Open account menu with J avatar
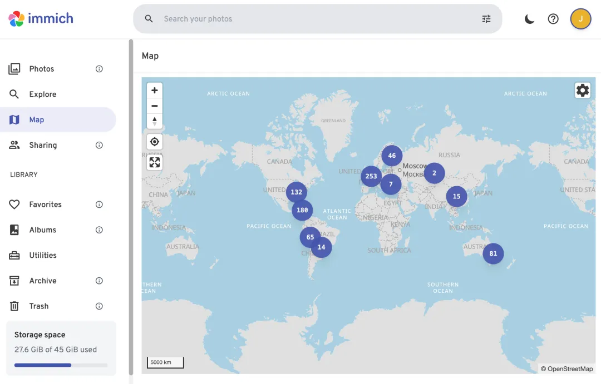 point(580,19)
